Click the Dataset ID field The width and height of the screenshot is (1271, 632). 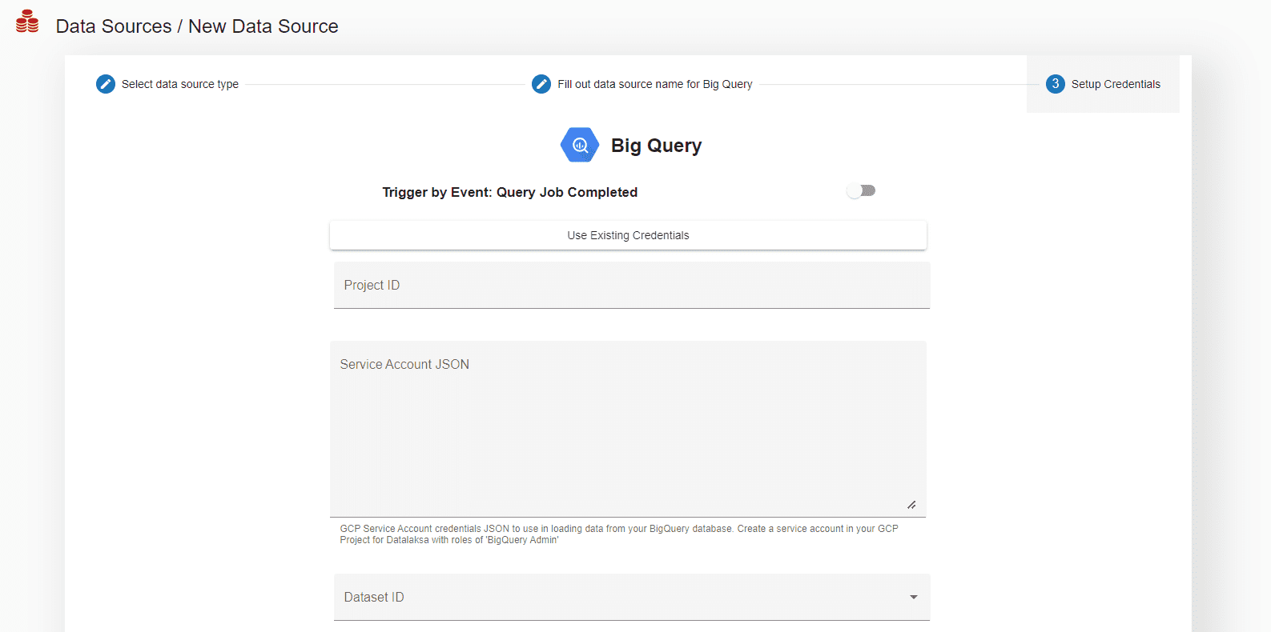coord(632,597)
